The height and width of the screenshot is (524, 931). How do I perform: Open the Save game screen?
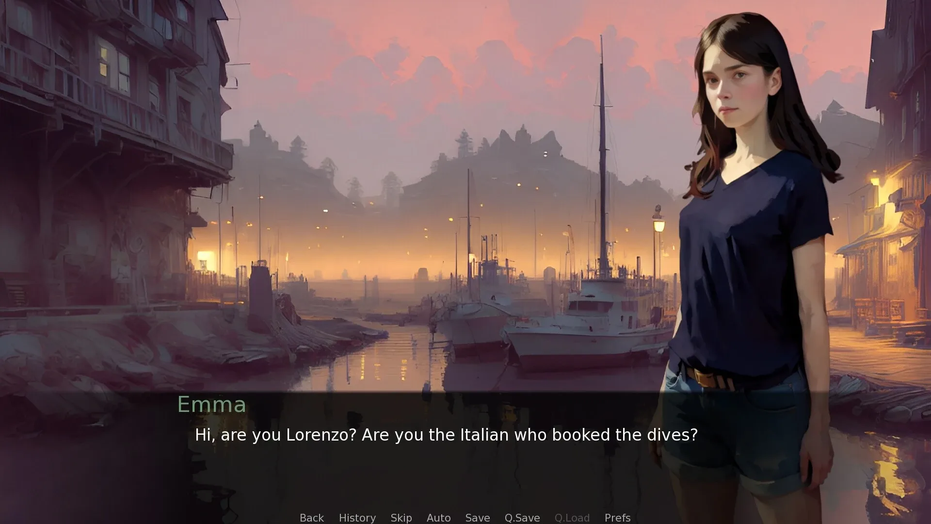477,518
